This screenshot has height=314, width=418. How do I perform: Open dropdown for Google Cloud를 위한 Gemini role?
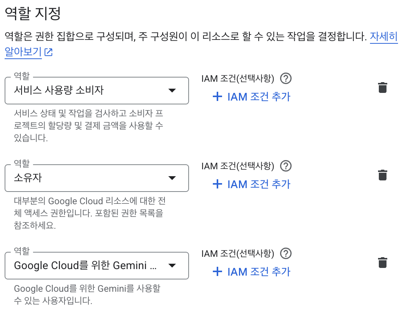173,265
